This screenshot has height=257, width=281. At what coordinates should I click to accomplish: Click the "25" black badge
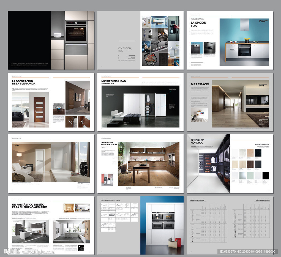81,248
